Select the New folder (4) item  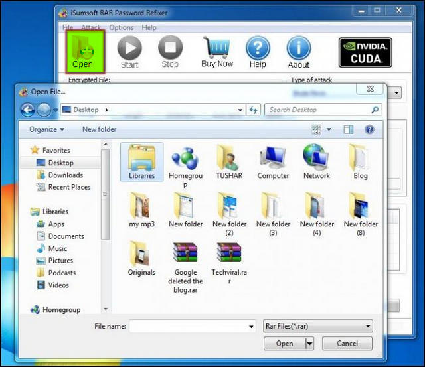coord(317,214)
